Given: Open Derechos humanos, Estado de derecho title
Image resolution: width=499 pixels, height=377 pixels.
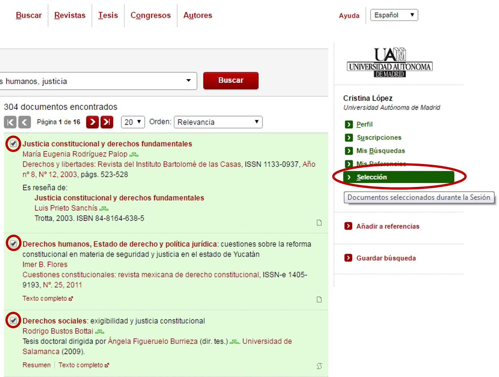Looking at the screenshot, I should 120,244.
